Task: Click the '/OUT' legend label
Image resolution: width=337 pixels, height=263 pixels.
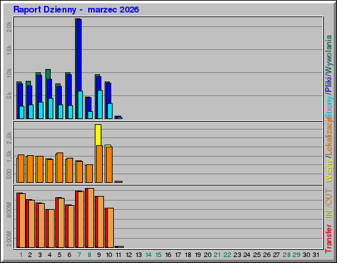Action: (328, 197)
